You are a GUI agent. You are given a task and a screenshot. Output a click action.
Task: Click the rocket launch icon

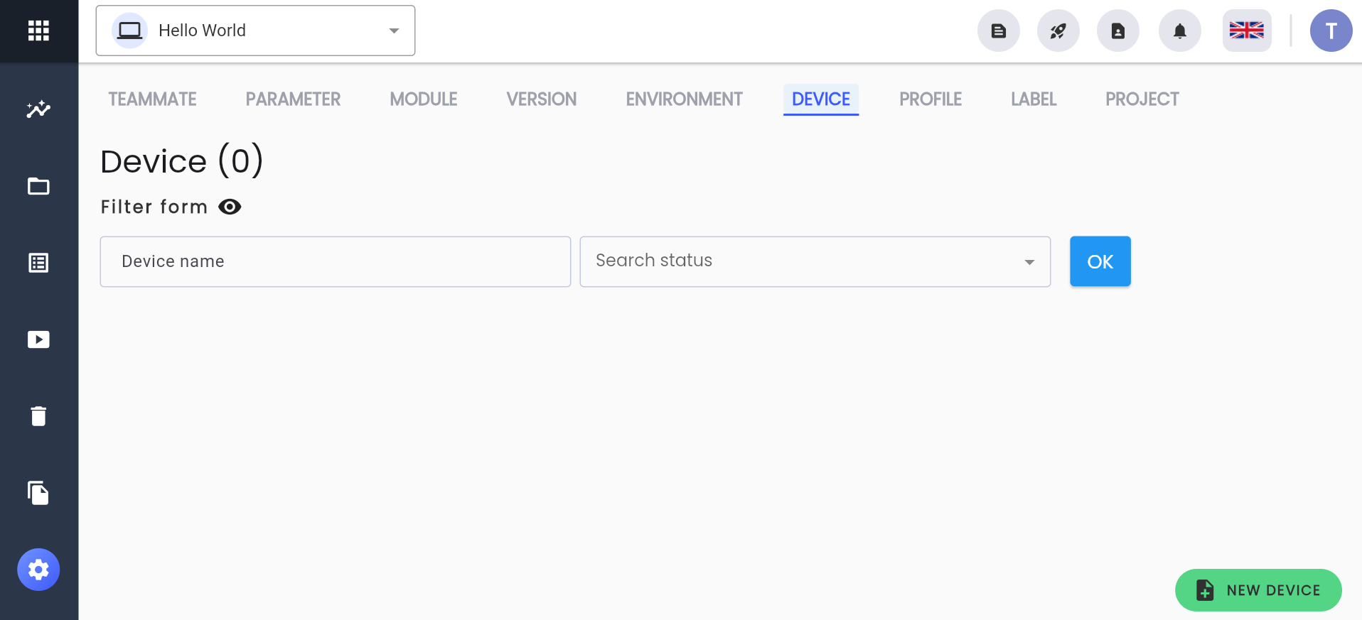click(1058, 31)
